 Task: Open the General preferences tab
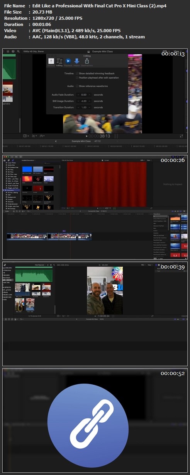pyautogui.click(x=51, y=62)
